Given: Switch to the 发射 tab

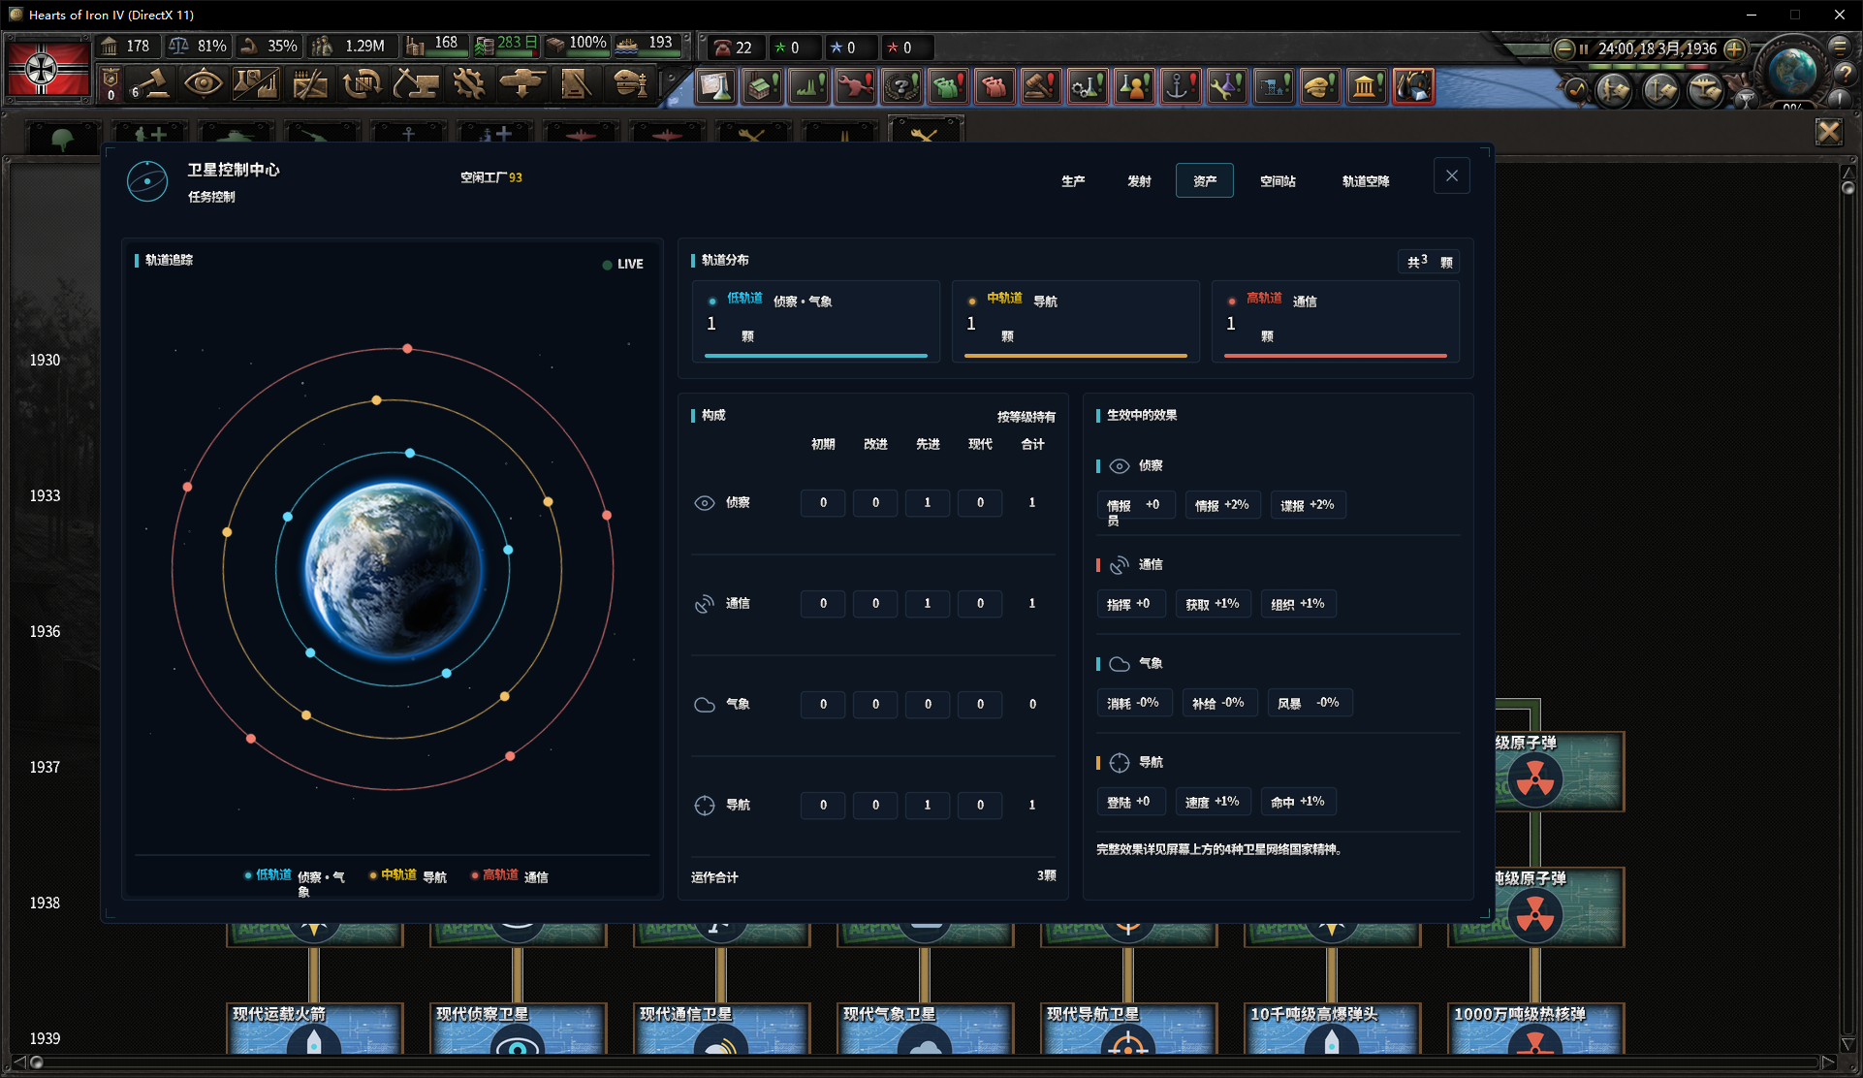Looking at the screenshot, I should 1139,181.
